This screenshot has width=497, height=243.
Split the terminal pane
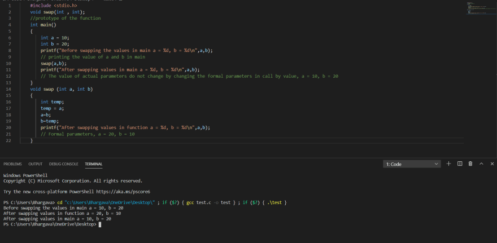tap(460, 164)
